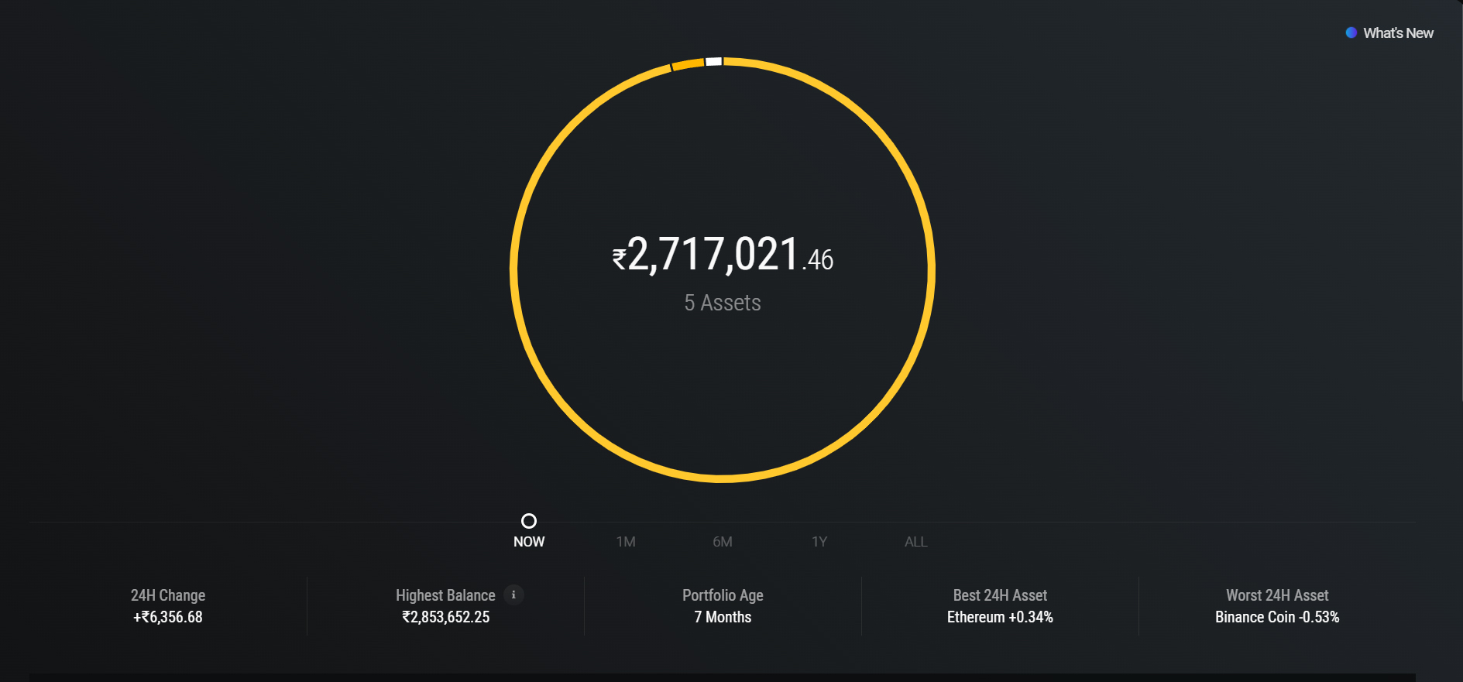Click the white segment of the portfolio ring
Image resolution: width=1463 pixels, height=682 pixels.
click(x=714, y=61)
